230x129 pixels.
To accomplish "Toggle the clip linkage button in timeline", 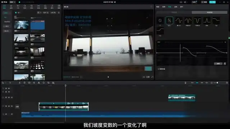I will click(202, 83).
